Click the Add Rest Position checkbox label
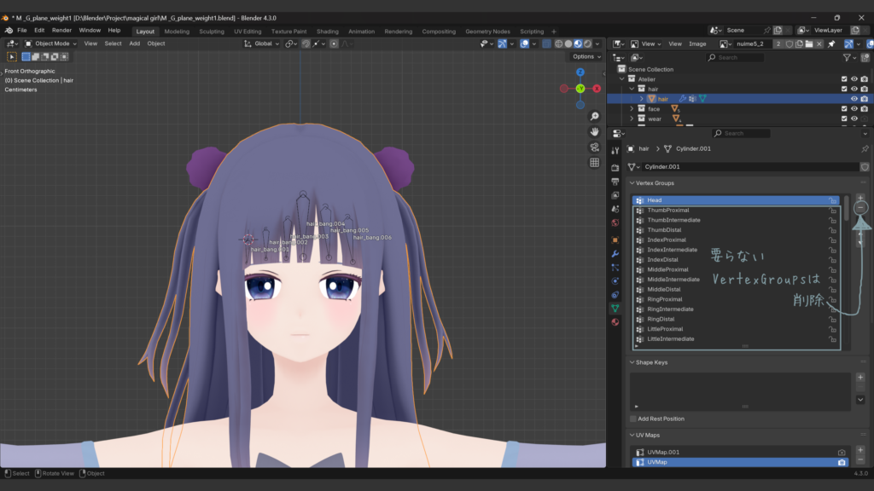Screen dimensions: 874x491 click(x=661, y=419)
